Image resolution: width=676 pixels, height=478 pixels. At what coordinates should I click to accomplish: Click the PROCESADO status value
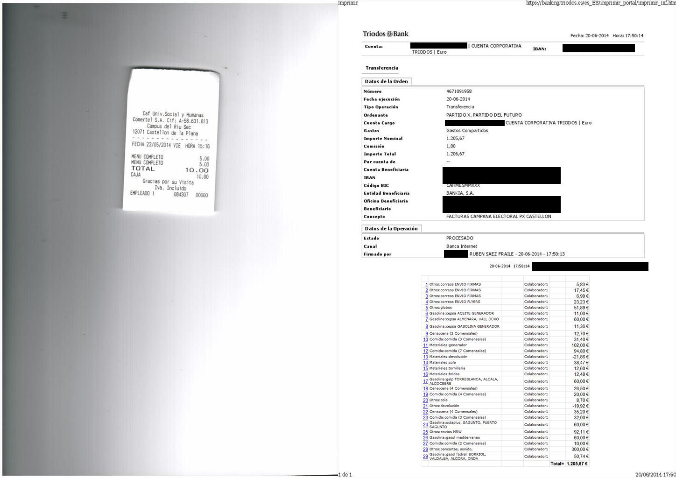pyautogui.click(x=460, y=239)
